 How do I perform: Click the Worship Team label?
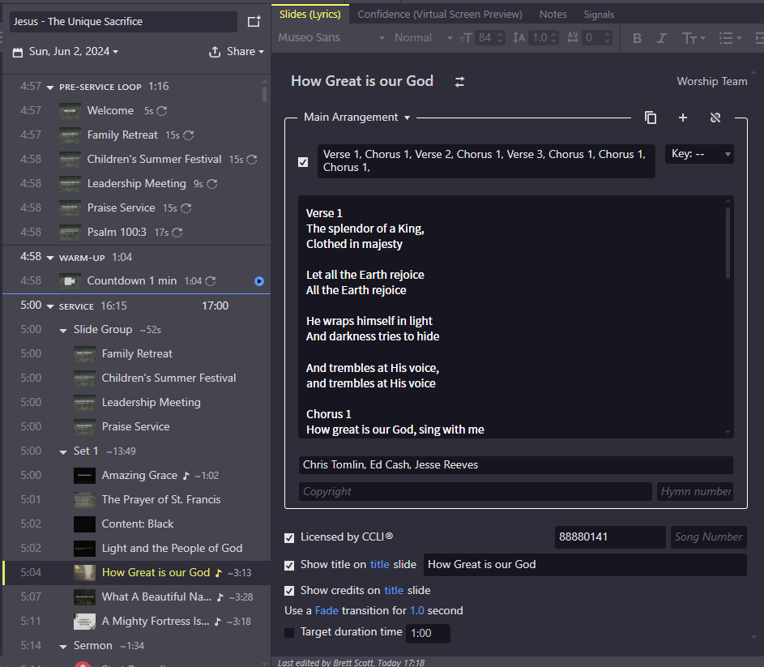point(712,81)
